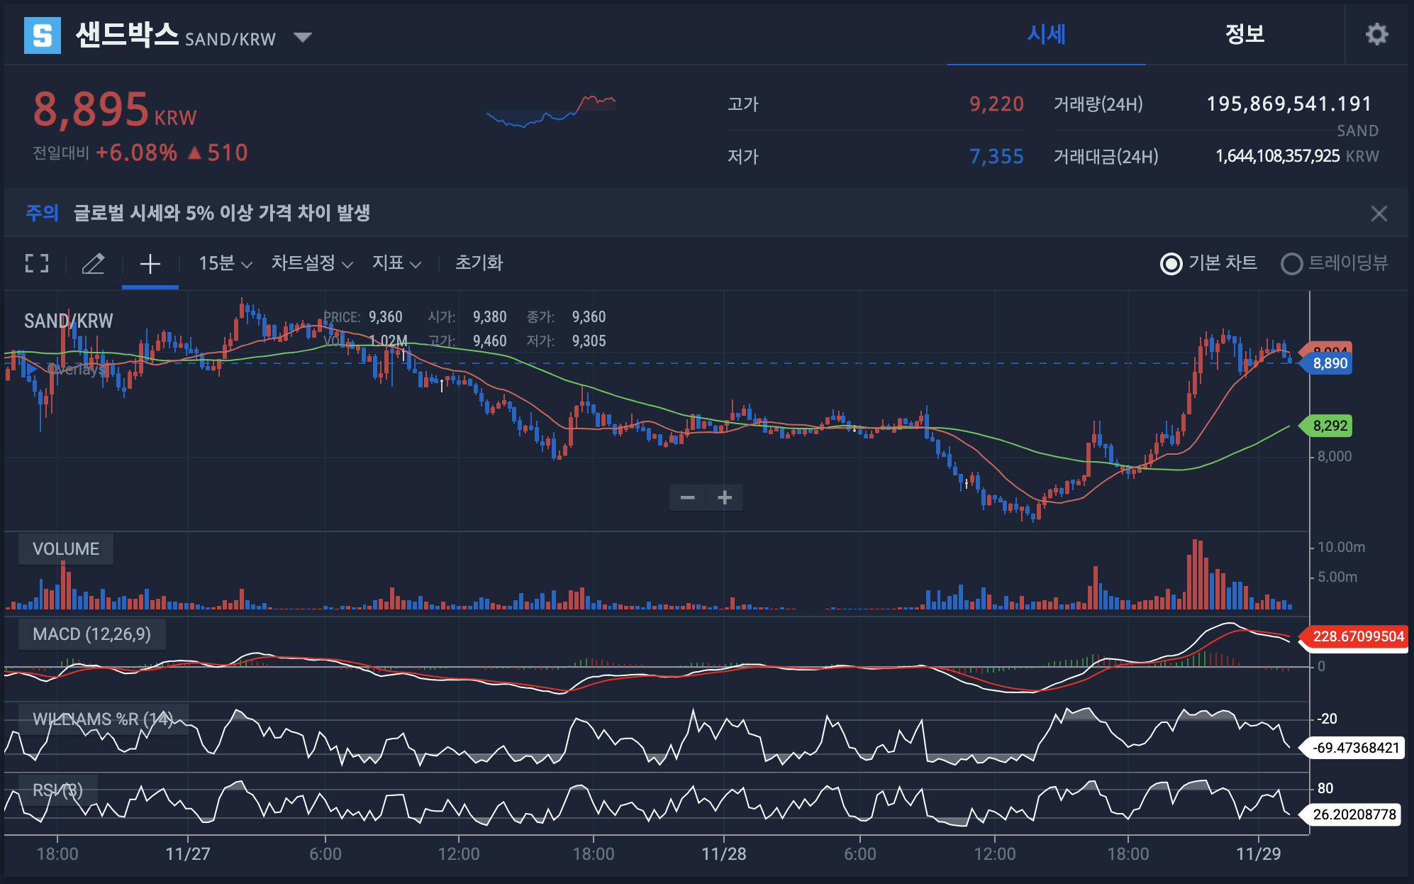Expand the Overlays arrow on chart
The image size is (1414, 884).
31,370
